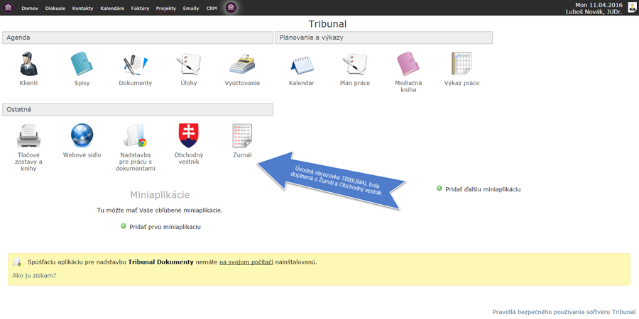Click the purple logo icon at far left of top bar
This screenshot has width=639, height=319.
pyautogui.click(x=9, y=8)
